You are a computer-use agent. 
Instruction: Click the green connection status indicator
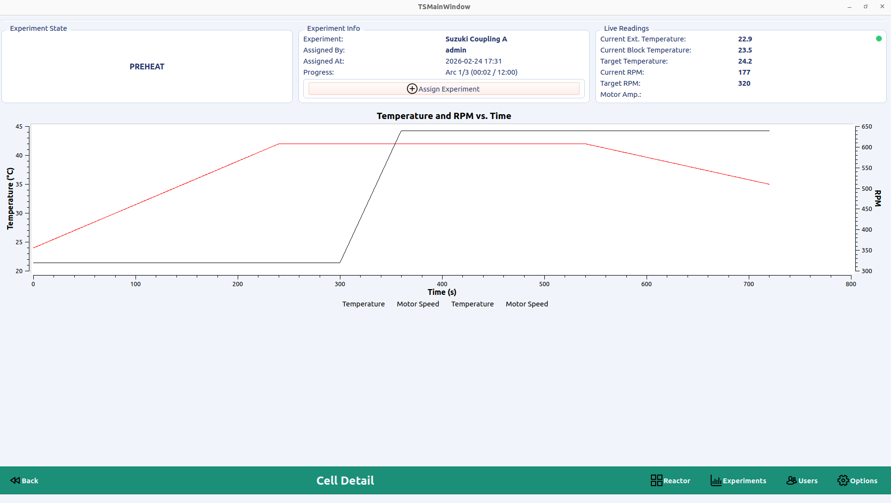[878, 39]
